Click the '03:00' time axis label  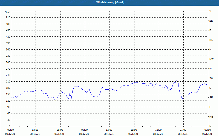point(36,130)
